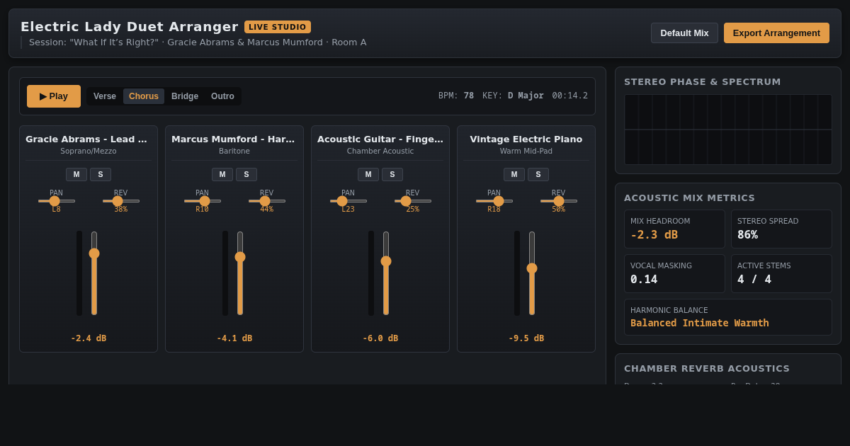The width and height of the screenshot is (850, 446).
Task: Adjust the Vintage Electric Piano PAN slider
Action: coord(494,201)
